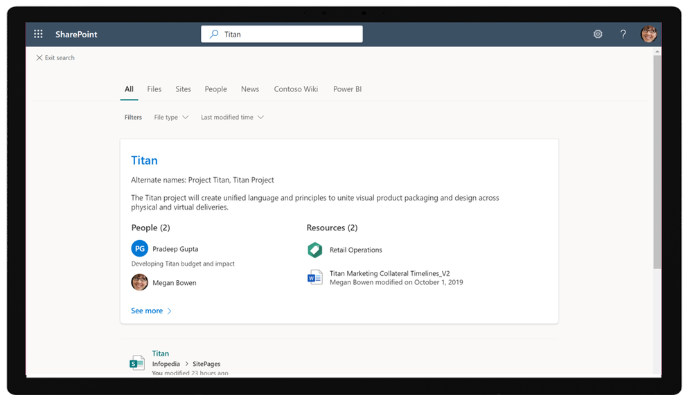
Task: Open the user profile avatar in header
Action: pyautogui.click(x=649, y=34)
